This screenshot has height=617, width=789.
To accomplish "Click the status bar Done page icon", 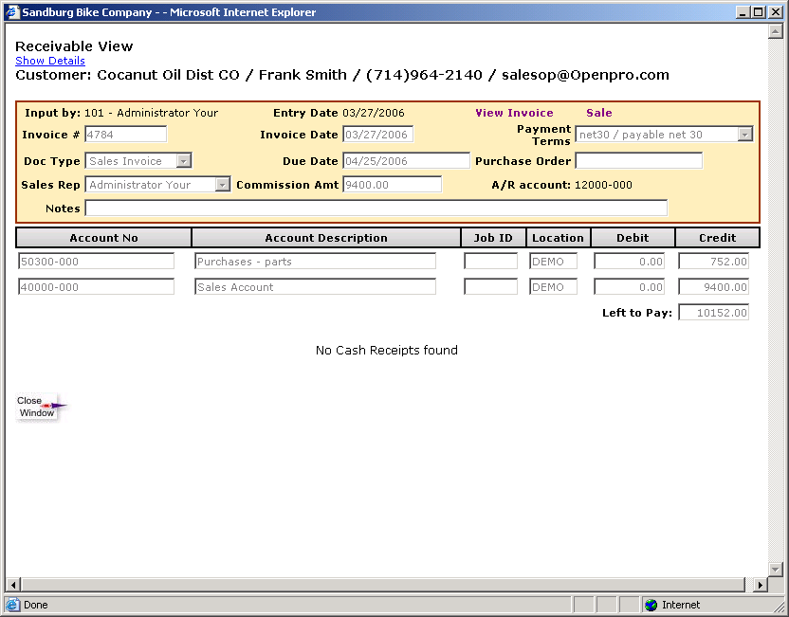I will pos(12,605).
